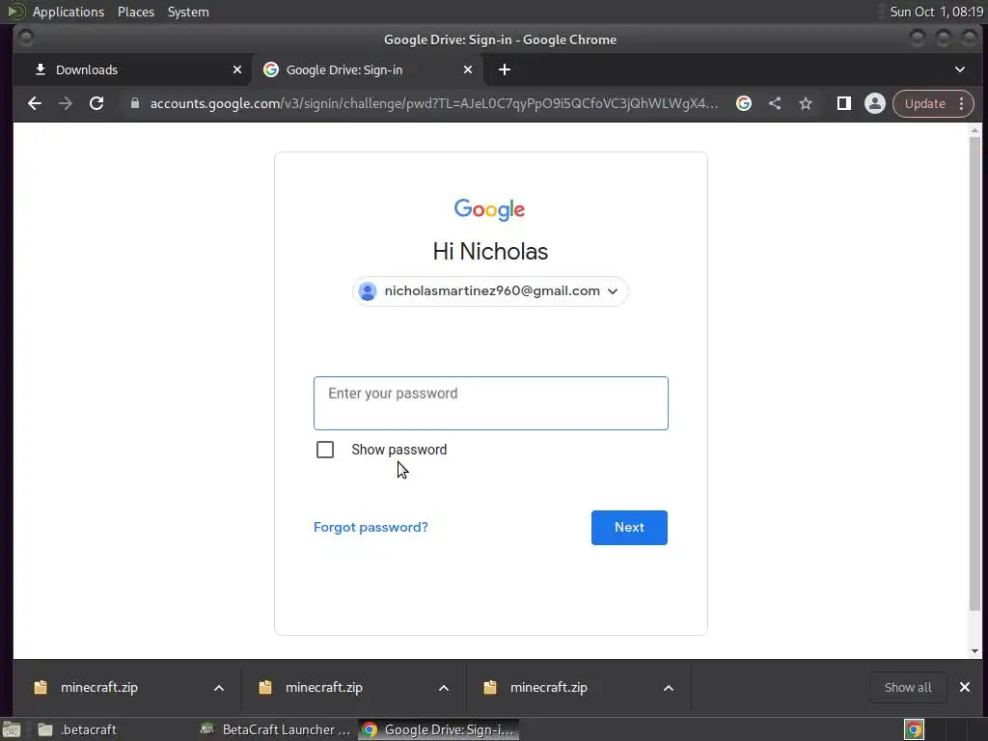Open the Places menu

[136, 12]
